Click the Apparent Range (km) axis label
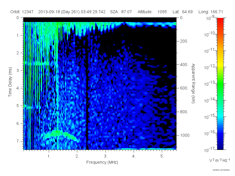Image resolution: width=235 pixels, height=176 pixels. point(193,83)
